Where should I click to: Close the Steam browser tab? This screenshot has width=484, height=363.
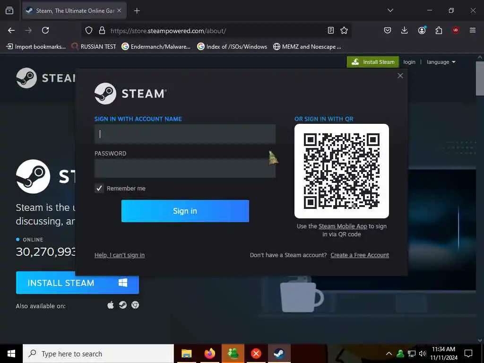(x=119, y=10)
